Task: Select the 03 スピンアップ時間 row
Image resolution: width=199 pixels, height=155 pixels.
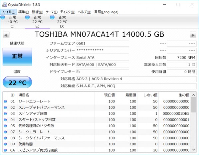Action: pos(97,113)
